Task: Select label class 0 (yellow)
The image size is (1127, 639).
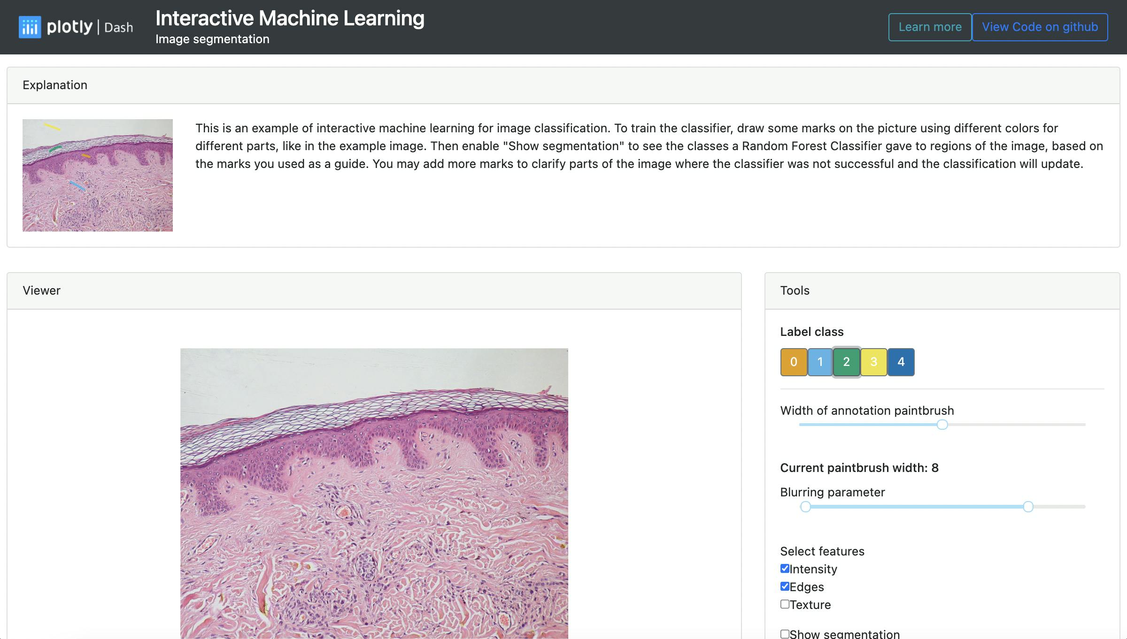Action: [x=794, y=362]
